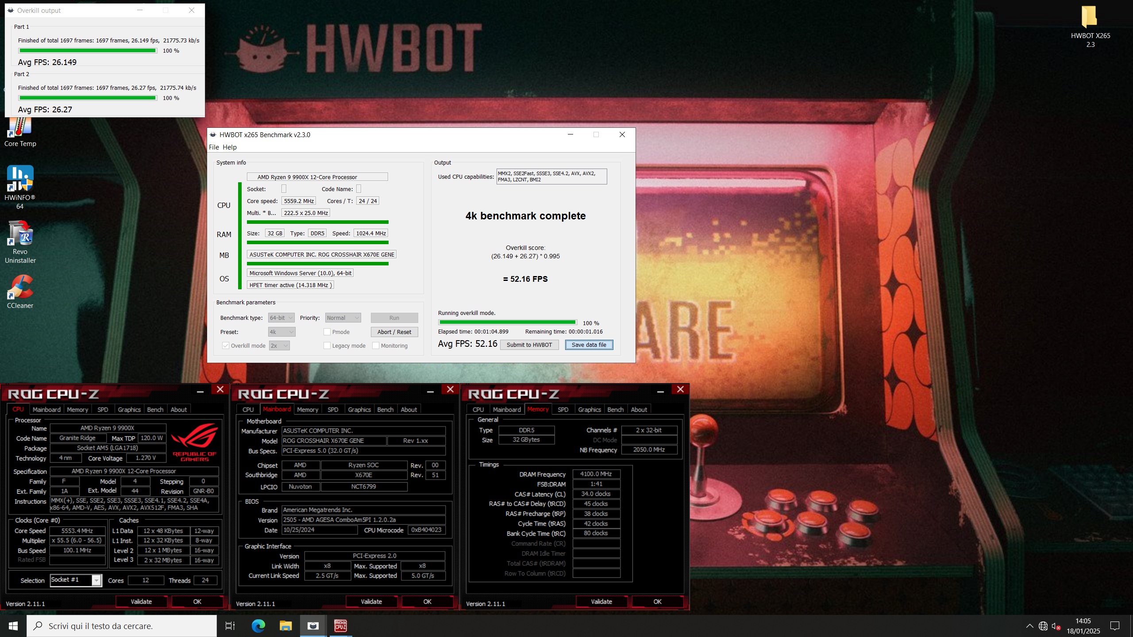The height and width of the screenshot is (637, 1133).
Task: Open network status tray icon
Action: point(1043,626)
